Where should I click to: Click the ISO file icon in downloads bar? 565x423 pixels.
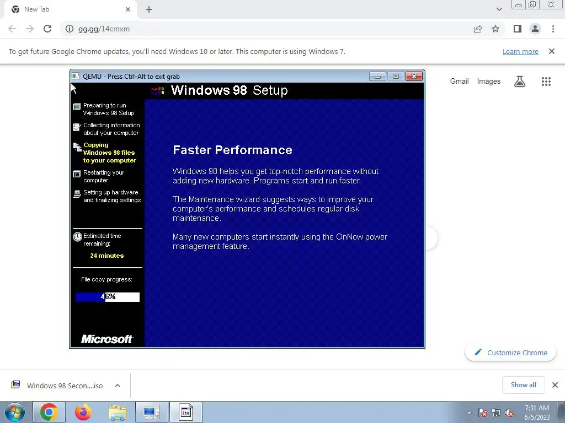pyautogui.click(x=15, y=384)
